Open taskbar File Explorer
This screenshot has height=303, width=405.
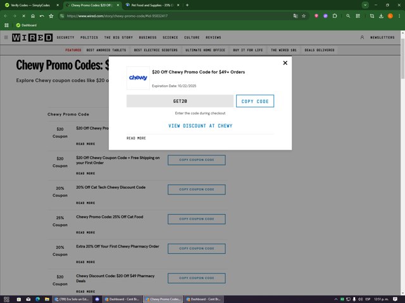47,299
